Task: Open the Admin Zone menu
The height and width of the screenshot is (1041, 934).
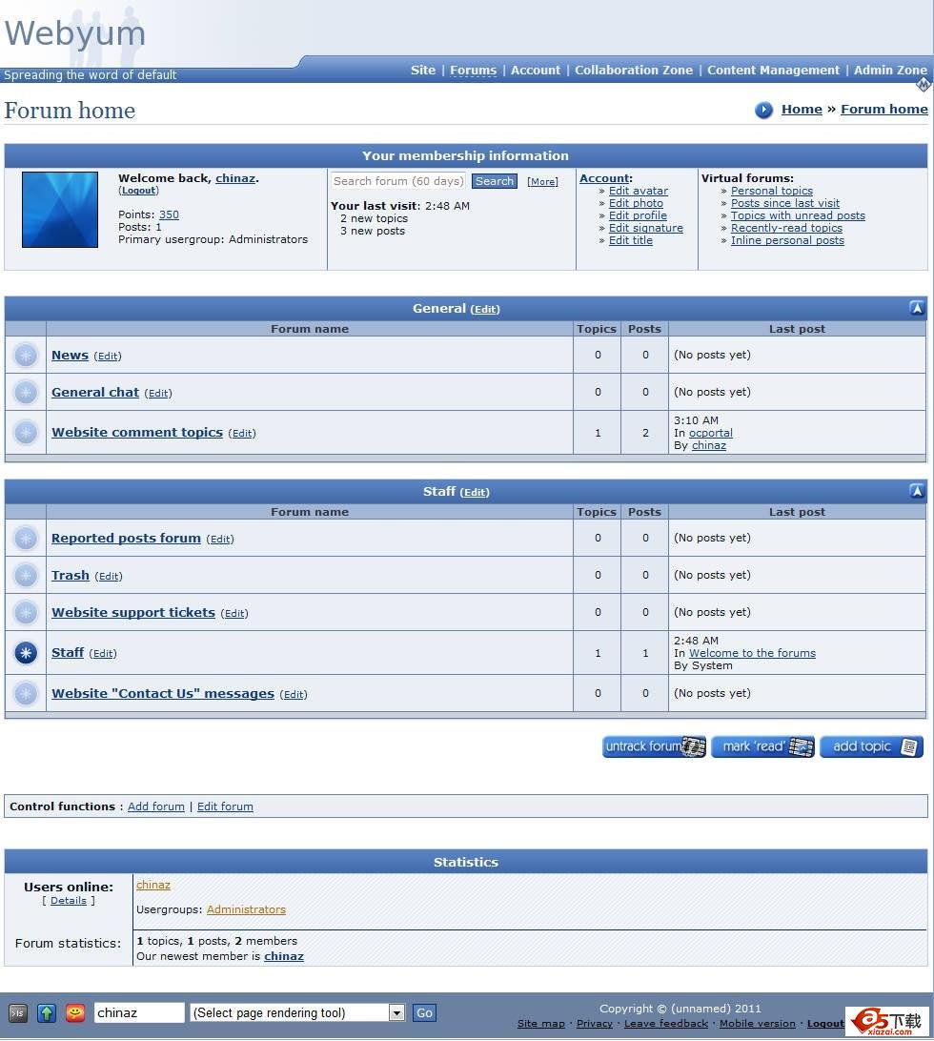Action: tap(890, 71)
